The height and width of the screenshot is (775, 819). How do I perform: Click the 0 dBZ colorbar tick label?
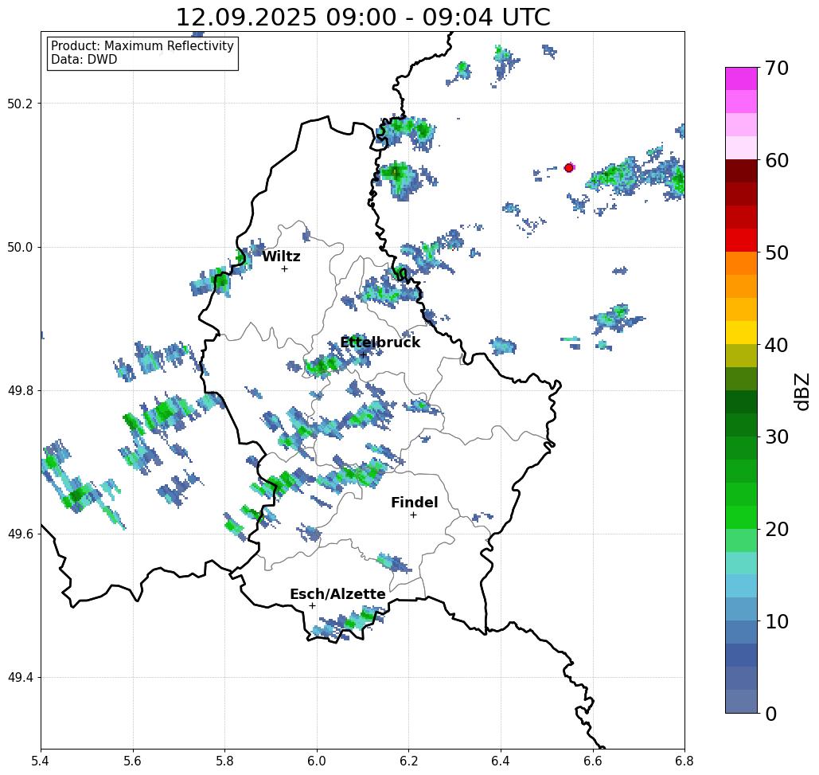[x=771, y=714]
